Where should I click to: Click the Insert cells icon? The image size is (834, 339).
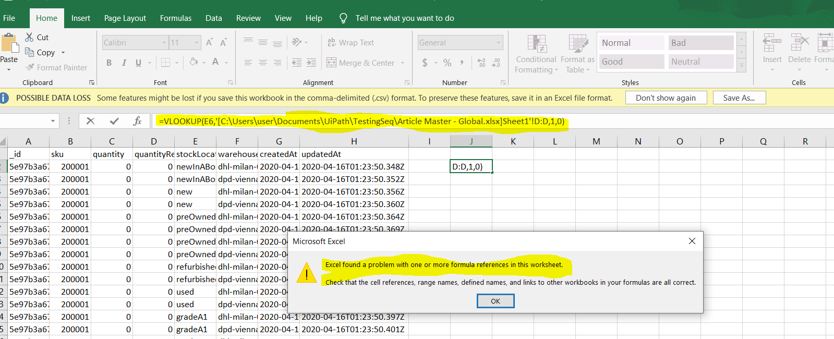772,43
